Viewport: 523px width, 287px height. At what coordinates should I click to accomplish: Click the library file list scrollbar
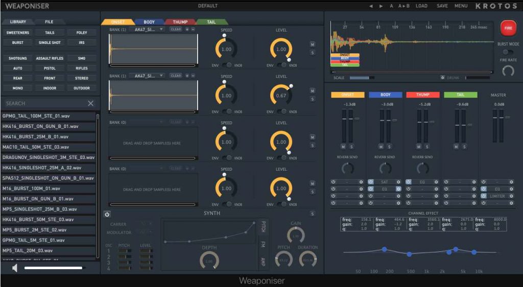click(98, 187)
